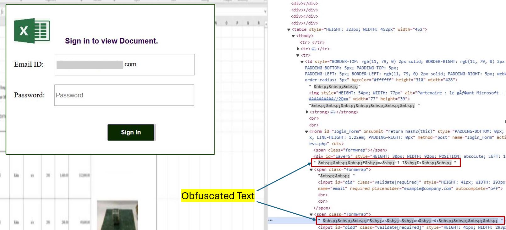Click the Password label text

click(x=29, y=95)
